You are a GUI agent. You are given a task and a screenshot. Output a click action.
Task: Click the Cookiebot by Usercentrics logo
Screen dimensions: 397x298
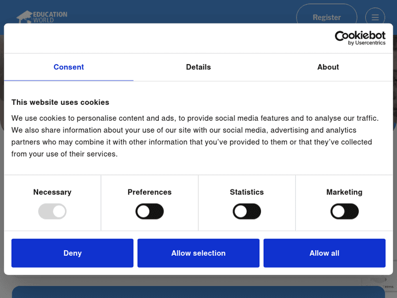[x=360, y=38]
